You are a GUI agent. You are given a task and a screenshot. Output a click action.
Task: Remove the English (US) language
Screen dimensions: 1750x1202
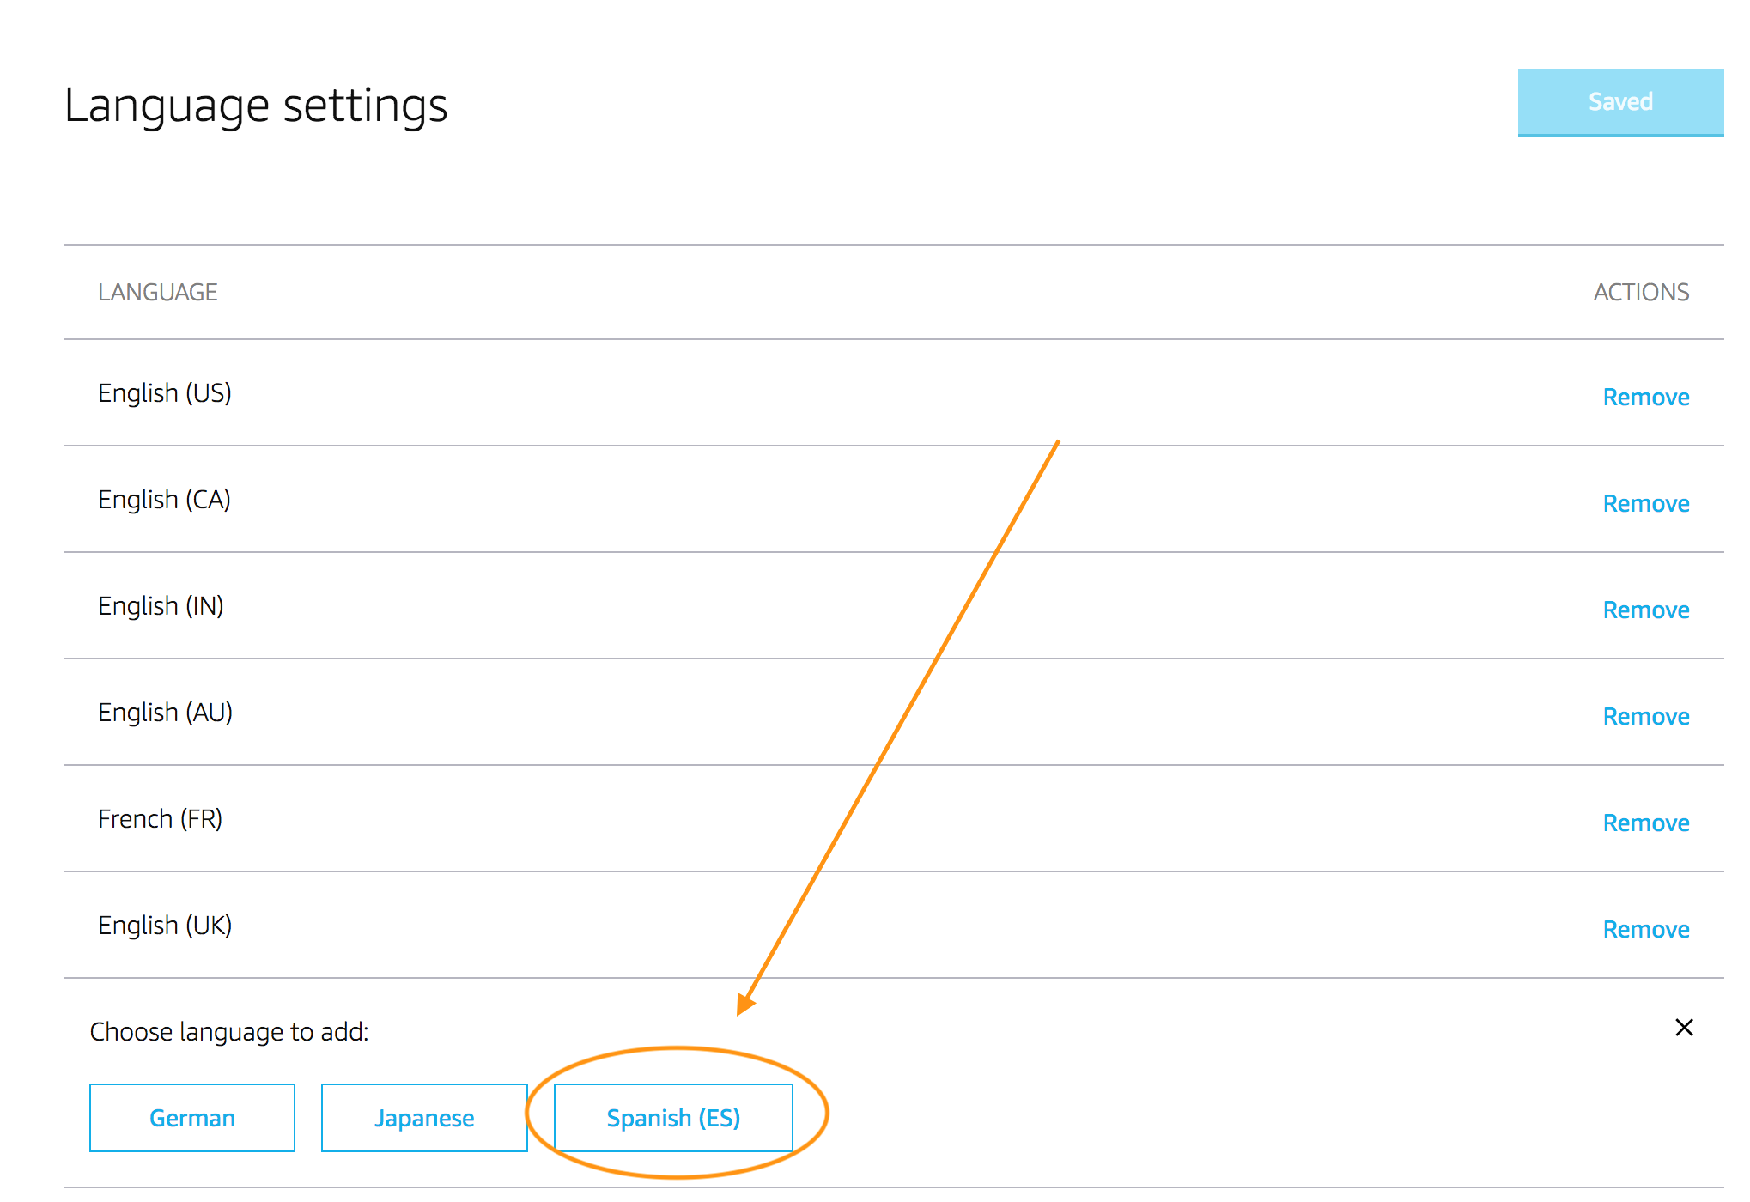pos(1645,397)
